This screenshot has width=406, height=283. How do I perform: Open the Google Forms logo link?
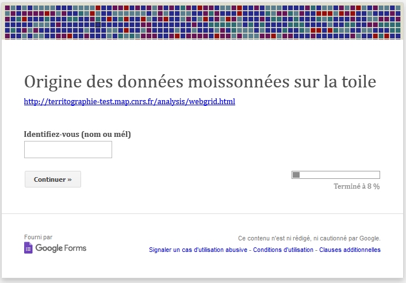(55, 248)
